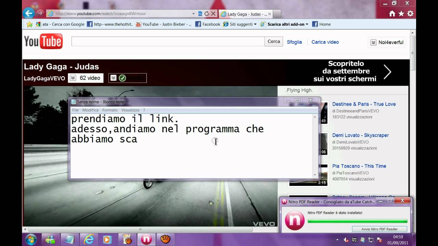This screenshot has height=246, width=438.
Task: Open the Notepad 'Formato' menu
Action: pyautogui.click(x=110, y=110)
